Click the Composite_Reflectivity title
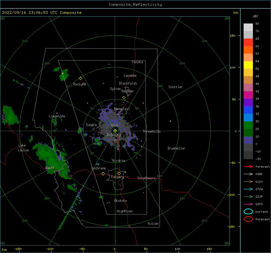This screenshot has width=271, height=253. [x=135, y=5]
